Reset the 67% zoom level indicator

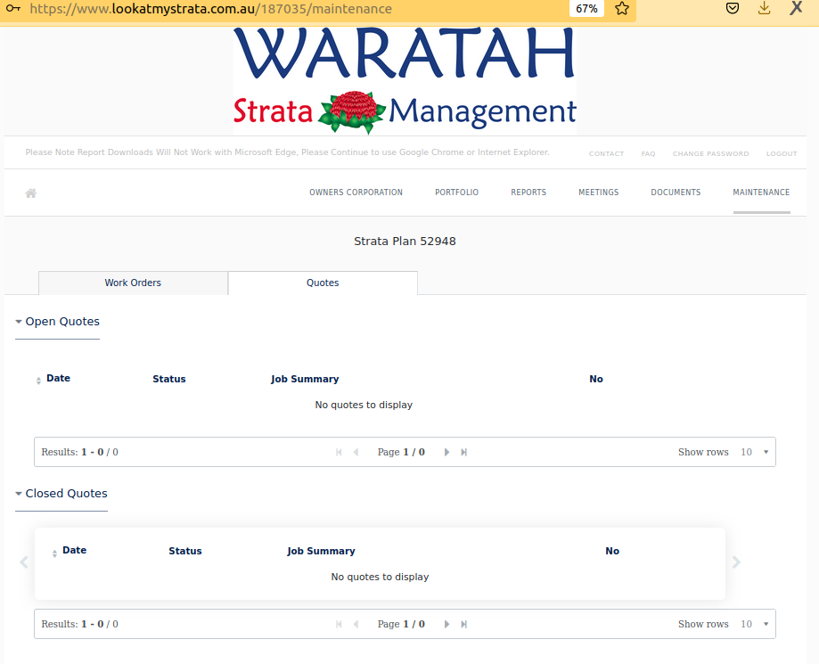[x=586, y=8]
